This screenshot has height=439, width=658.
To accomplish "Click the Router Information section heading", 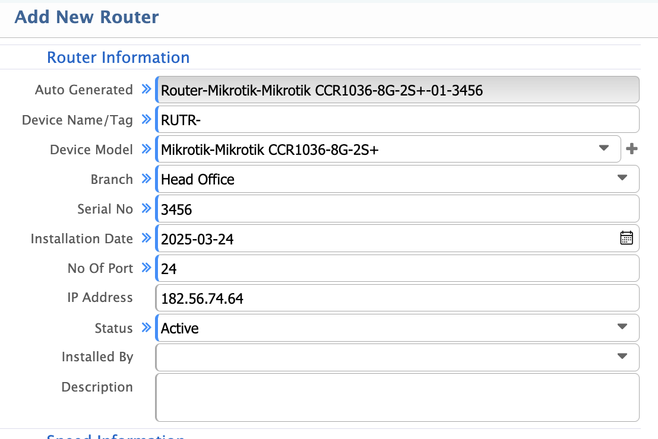I will point(118,57).
